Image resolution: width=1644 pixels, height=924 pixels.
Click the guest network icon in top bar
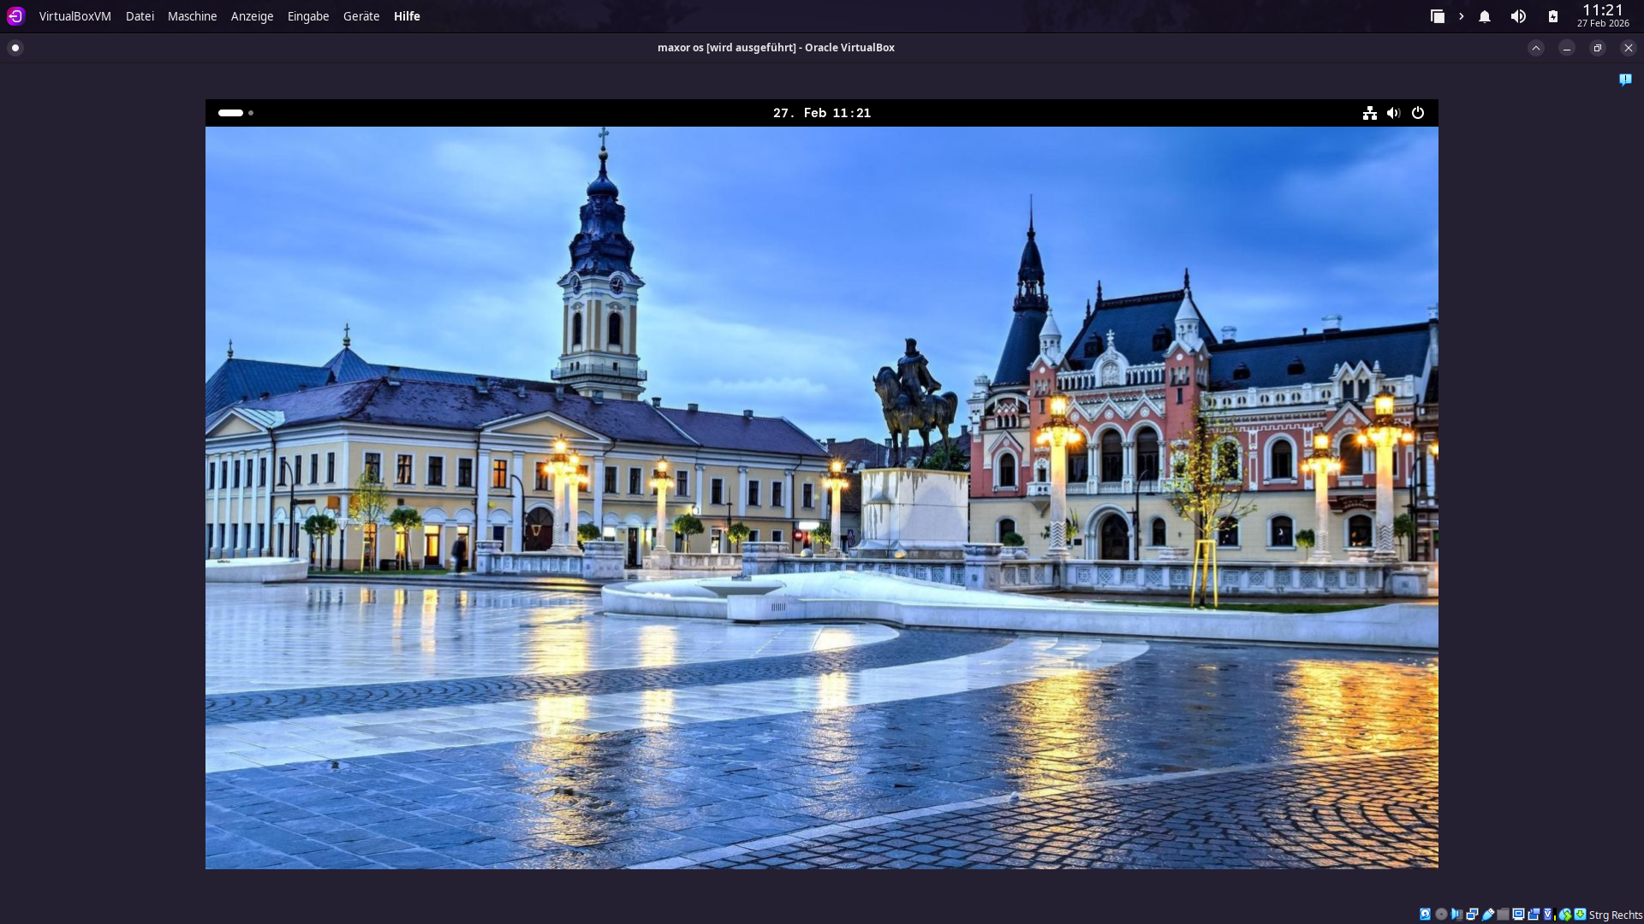point(1370,113)
